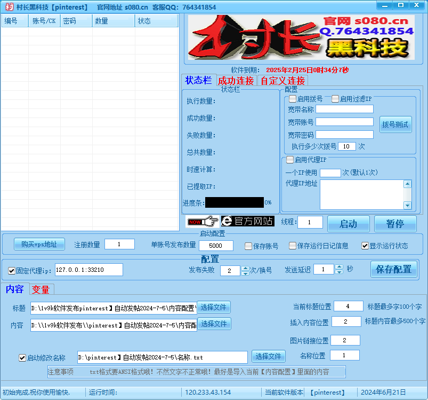428x400 pixels.
Task: Click the 软件到期 expiry date text
Action: 308,70
